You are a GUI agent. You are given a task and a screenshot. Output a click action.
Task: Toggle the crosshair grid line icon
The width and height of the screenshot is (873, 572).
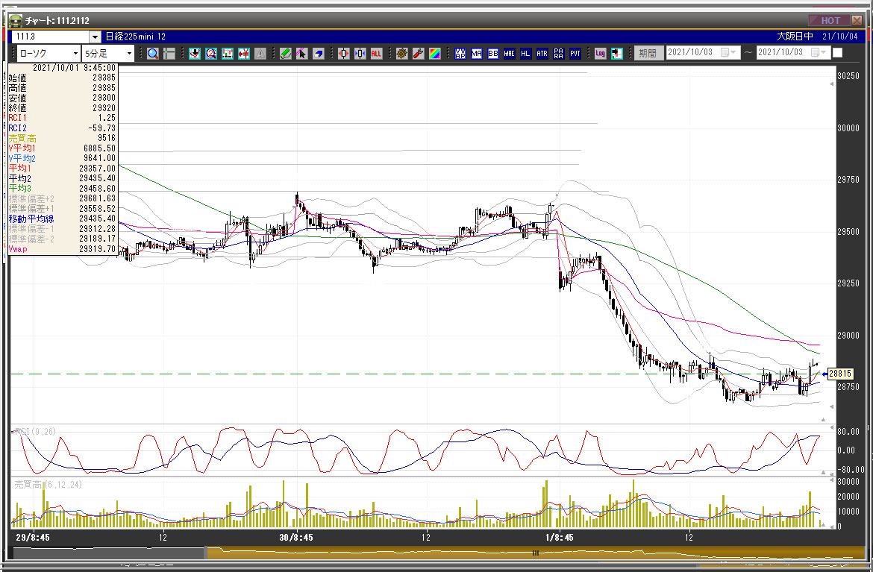(x=169, y=54)
